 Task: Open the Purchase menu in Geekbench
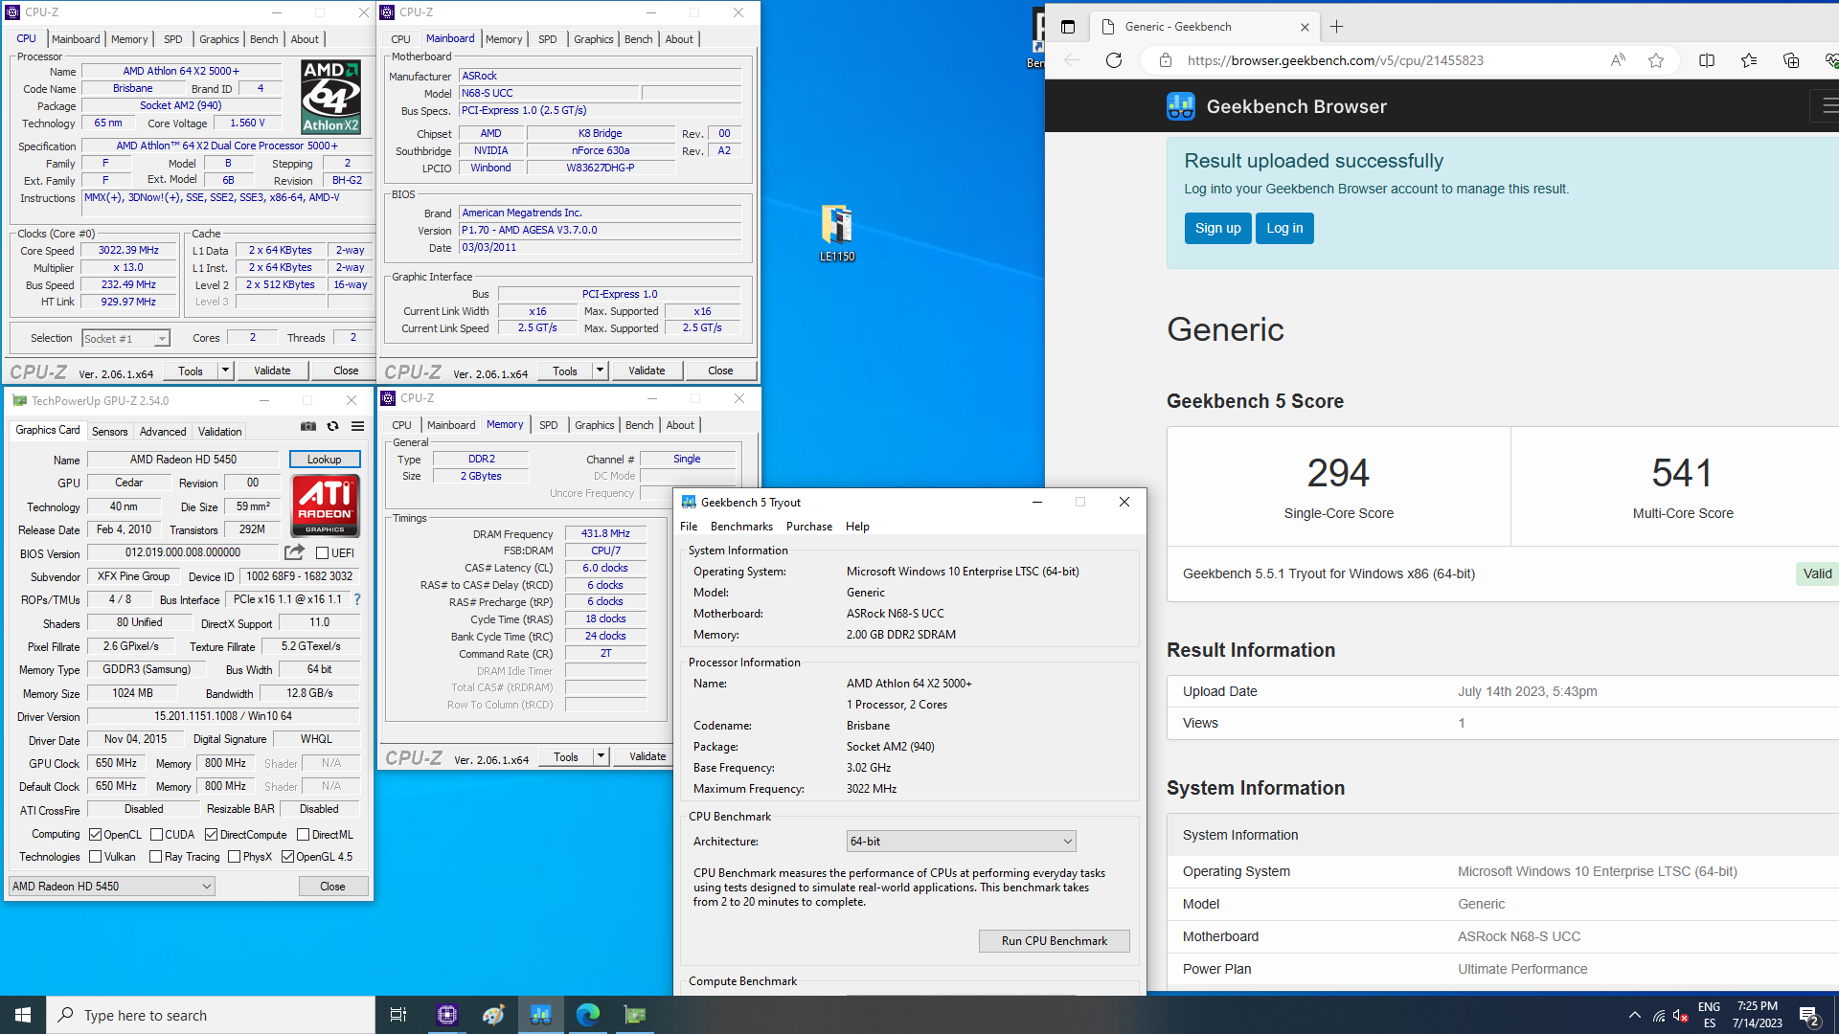click(809, 527)
